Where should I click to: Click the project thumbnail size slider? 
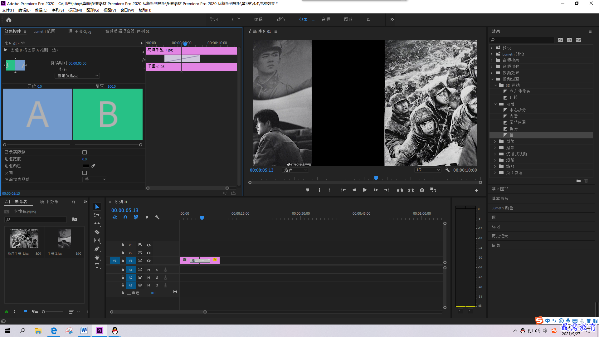pyautogui.click(x=52, y=312)
